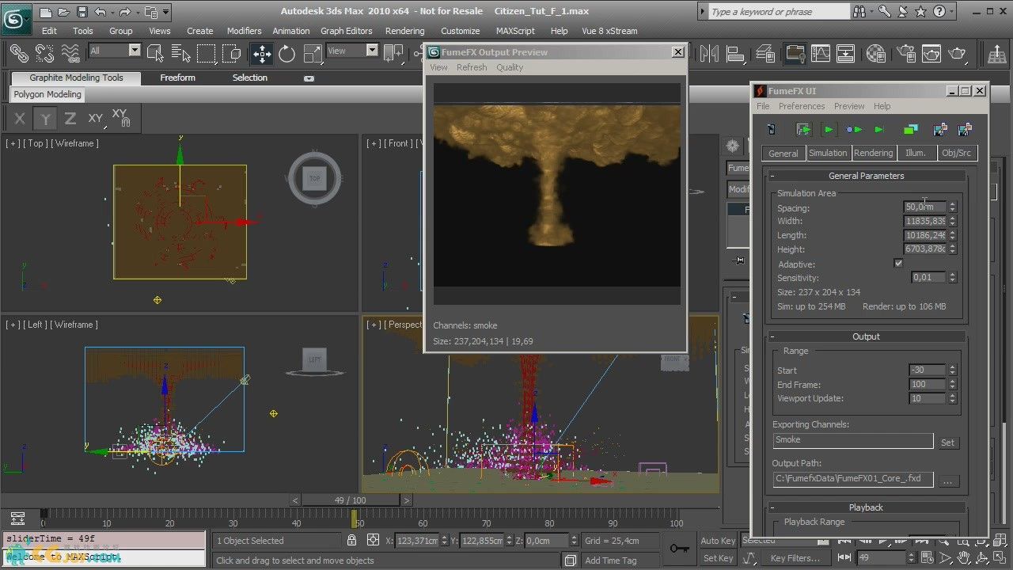Open the Manage Layers dialog
The height and width of the screenshot is (570, 1013).
pyautogui.click(x=765, y=53)
